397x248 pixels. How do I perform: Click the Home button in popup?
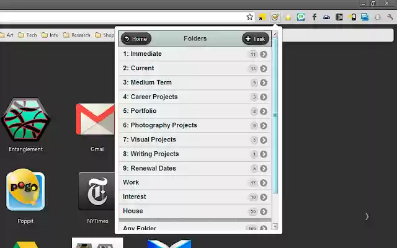point(136,38)
